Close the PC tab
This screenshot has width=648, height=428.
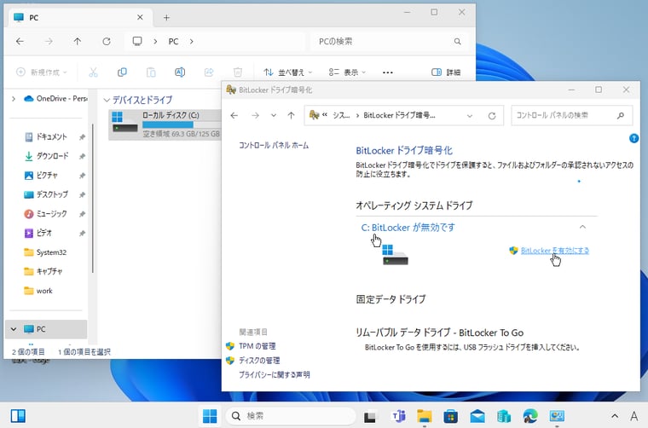[x=140, y=17]
